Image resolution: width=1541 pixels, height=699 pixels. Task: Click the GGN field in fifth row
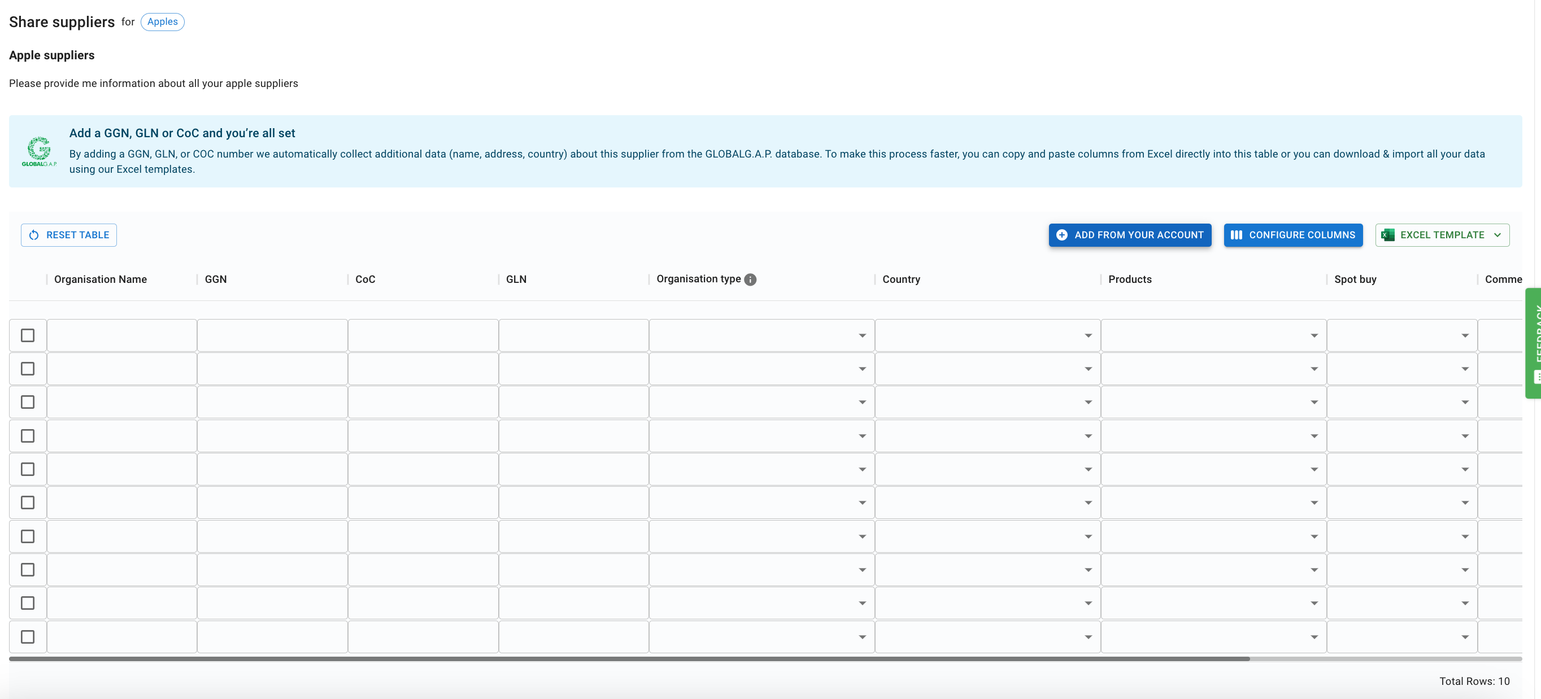[x=272, y=469]
